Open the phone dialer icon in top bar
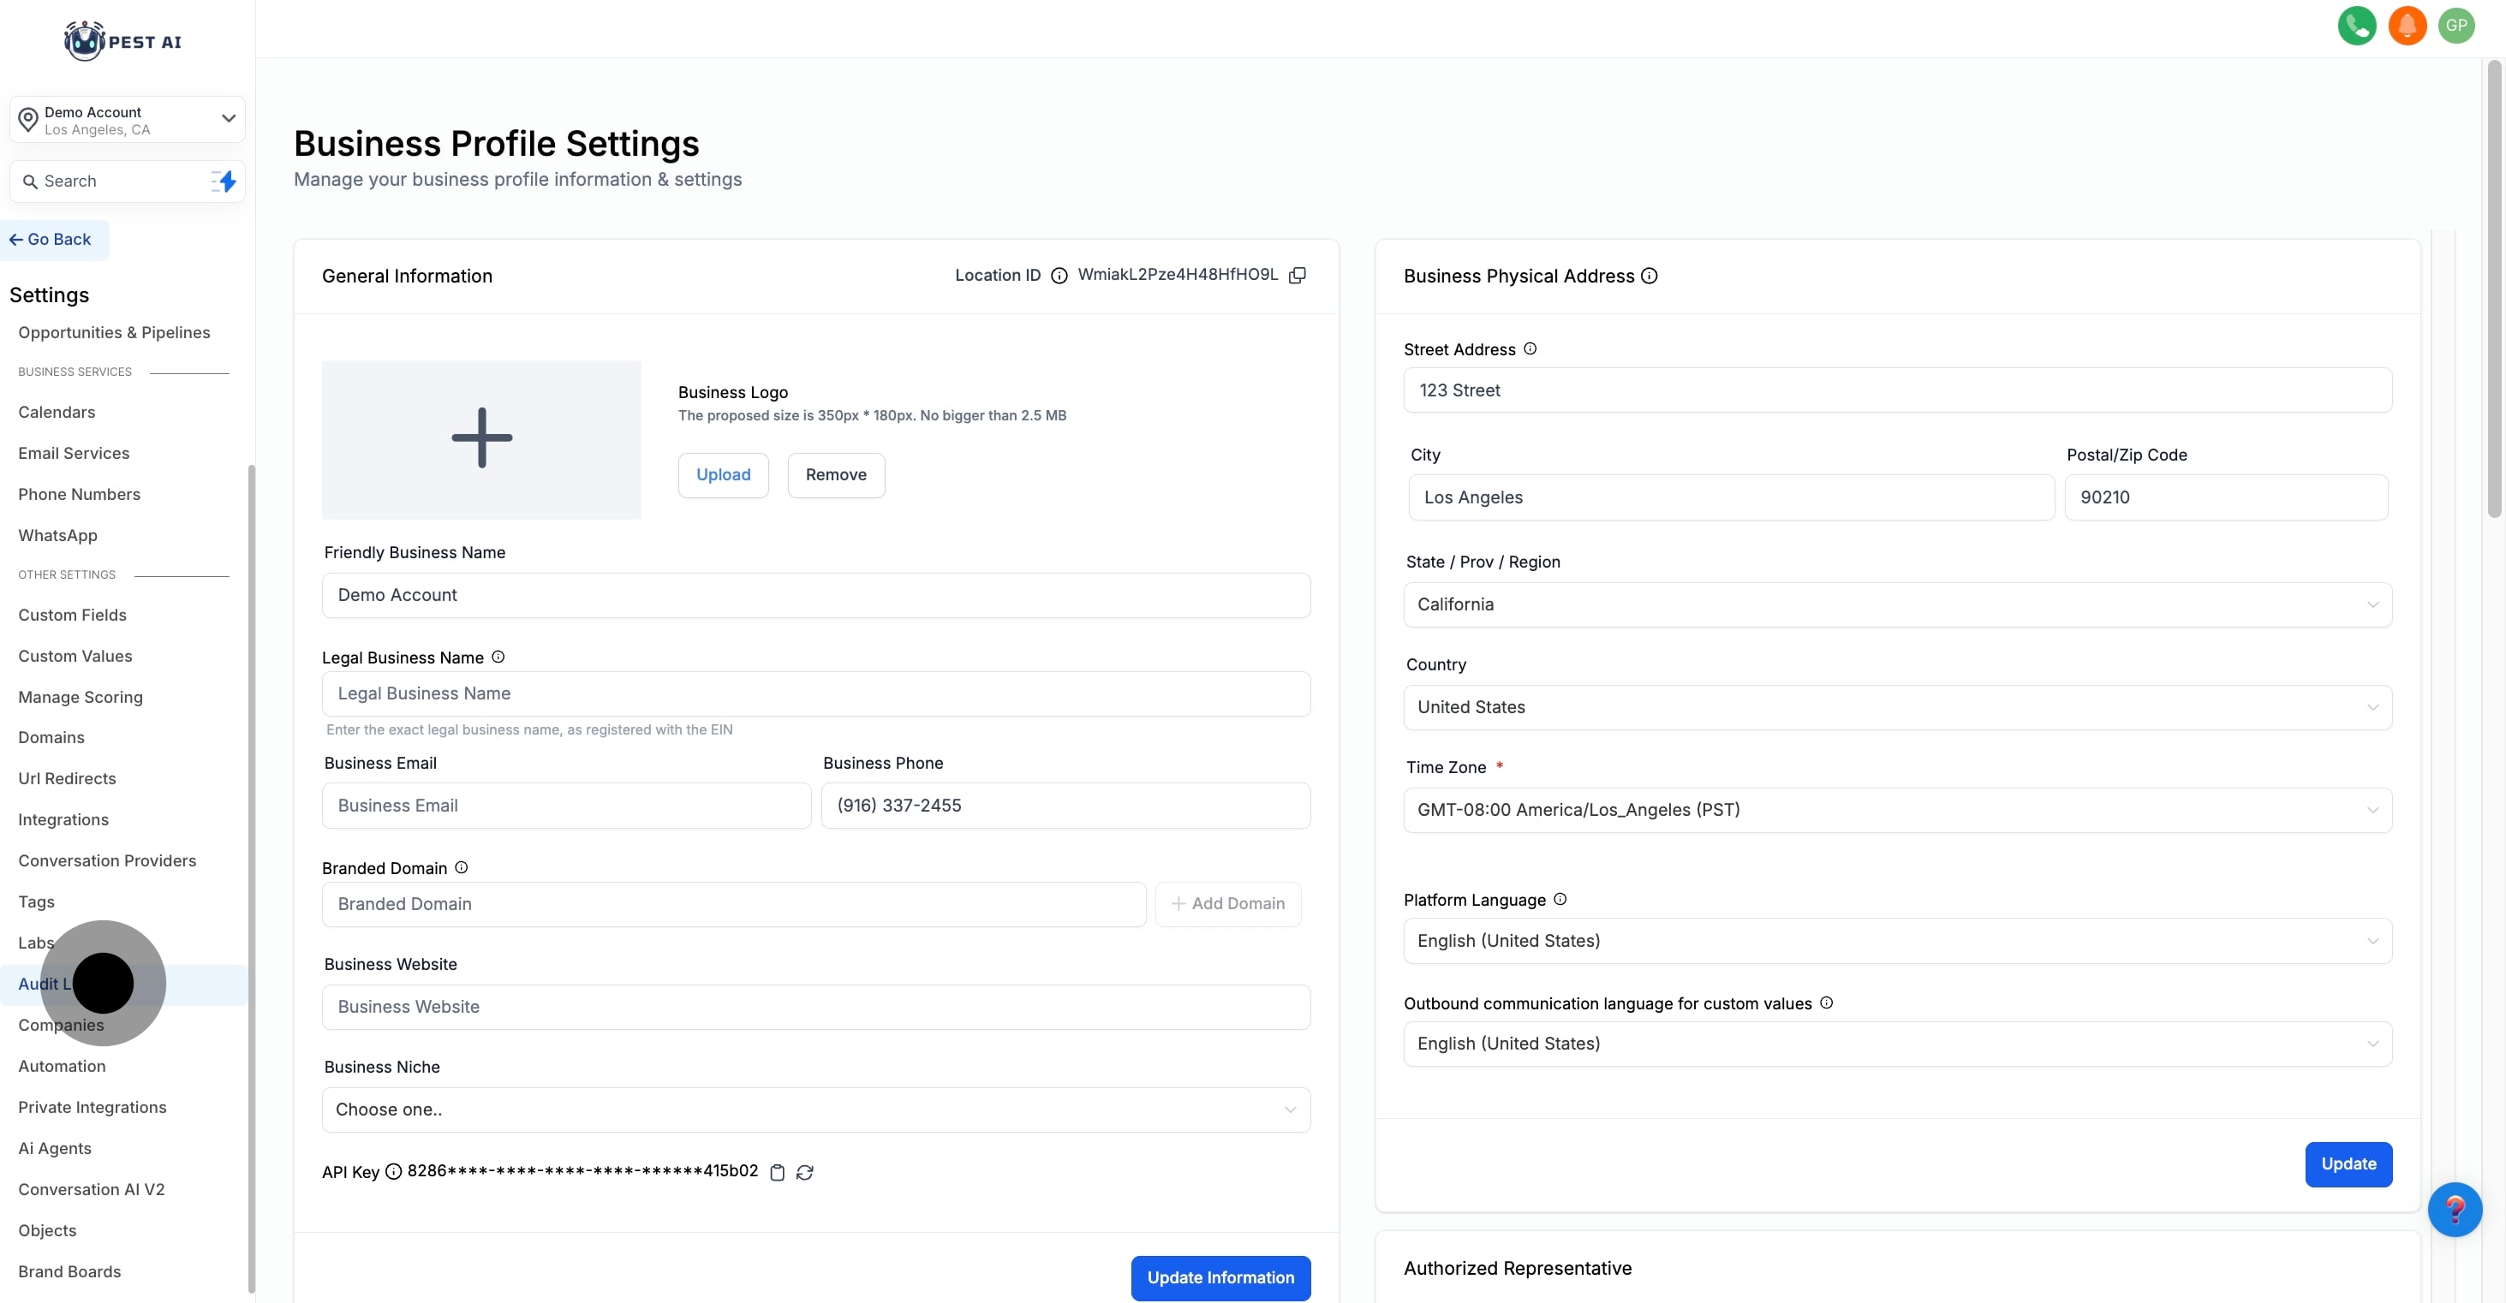The width and height of the screenshot is (2506, 1303). (2356, 26)
